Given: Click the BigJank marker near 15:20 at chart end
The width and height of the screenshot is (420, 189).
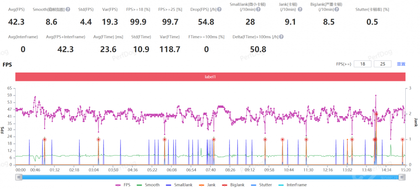Looking at the screenshot, I should point(402,140).
